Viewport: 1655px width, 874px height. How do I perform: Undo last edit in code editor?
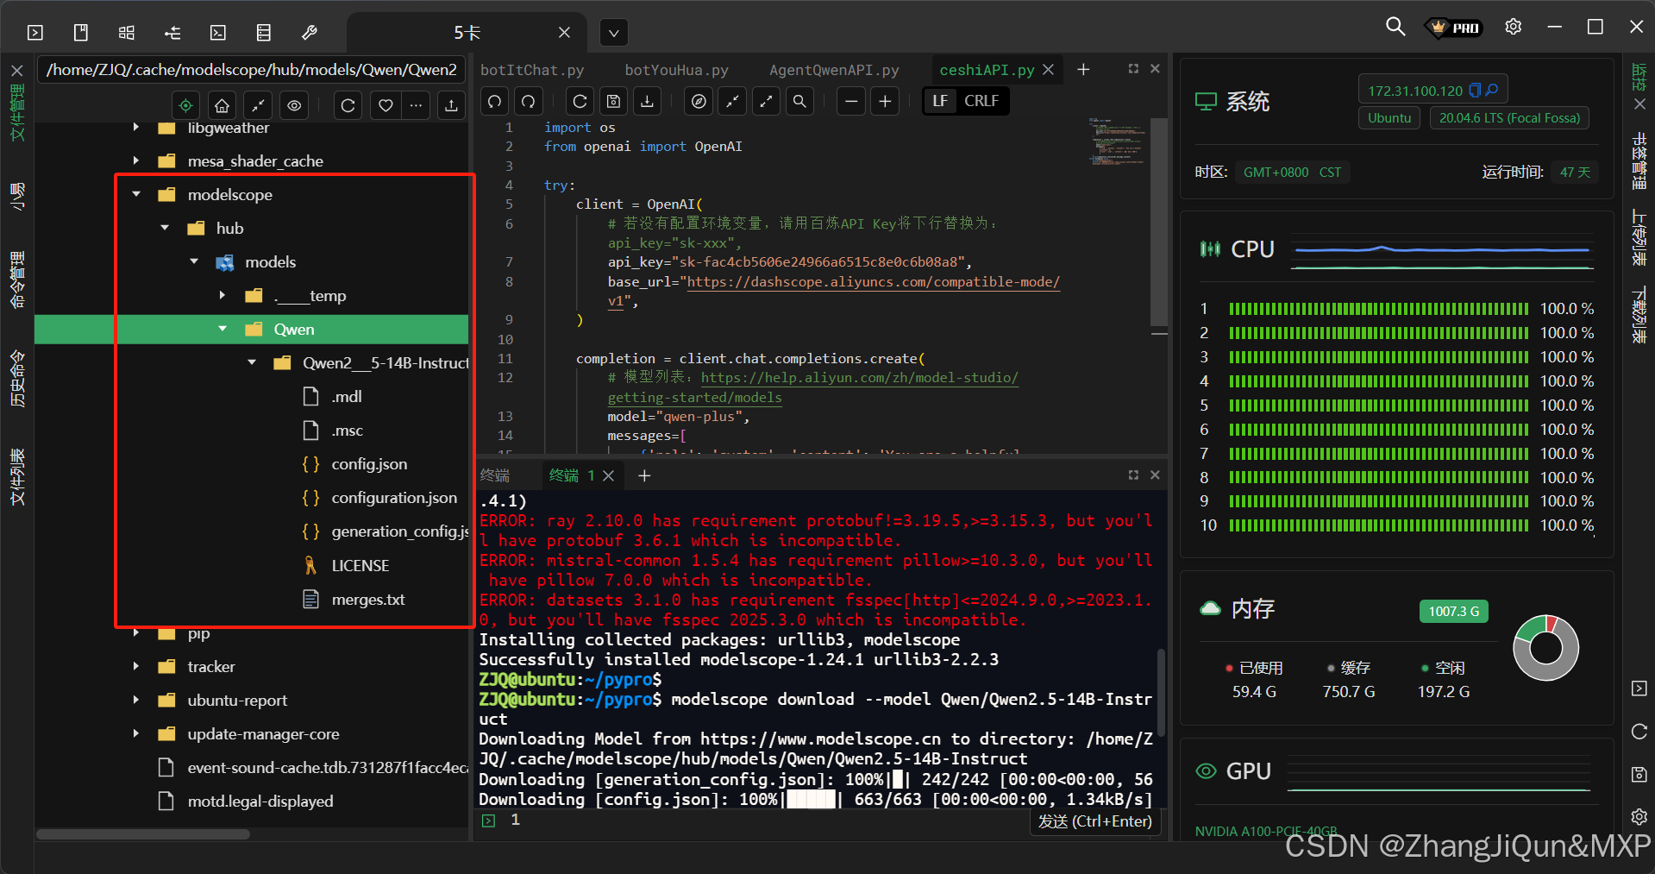[494, 101]
